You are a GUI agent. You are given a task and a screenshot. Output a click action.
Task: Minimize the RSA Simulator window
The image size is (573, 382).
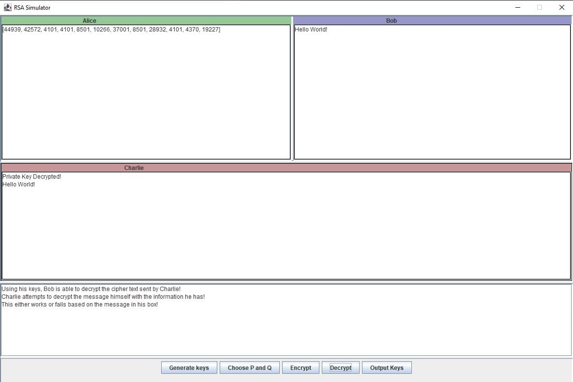518,7
